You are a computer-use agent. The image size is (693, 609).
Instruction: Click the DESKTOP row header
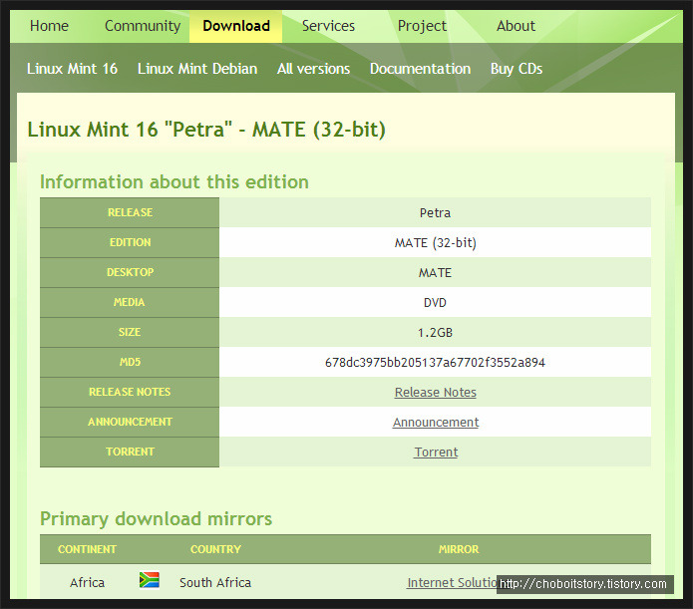130,273
